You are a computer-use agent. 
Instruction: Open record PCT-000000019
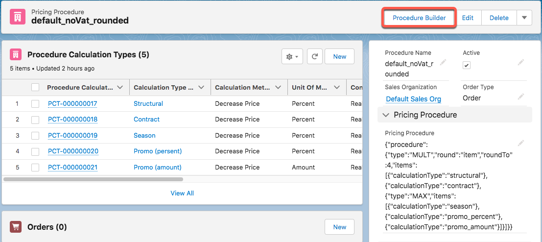click(72, 135)
